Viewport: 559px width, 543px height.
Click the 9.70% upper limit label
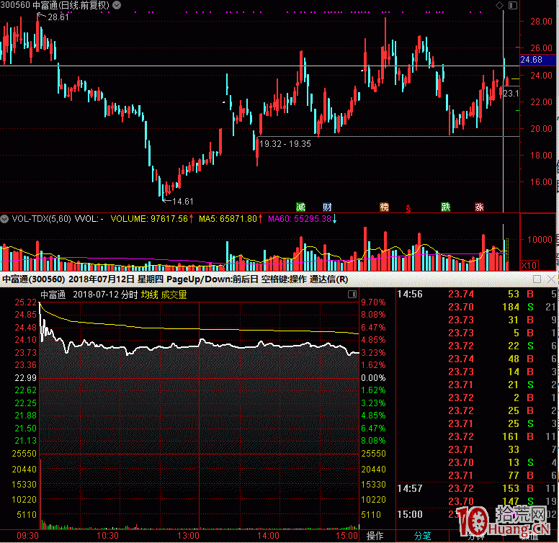click(x=373, y=302)
